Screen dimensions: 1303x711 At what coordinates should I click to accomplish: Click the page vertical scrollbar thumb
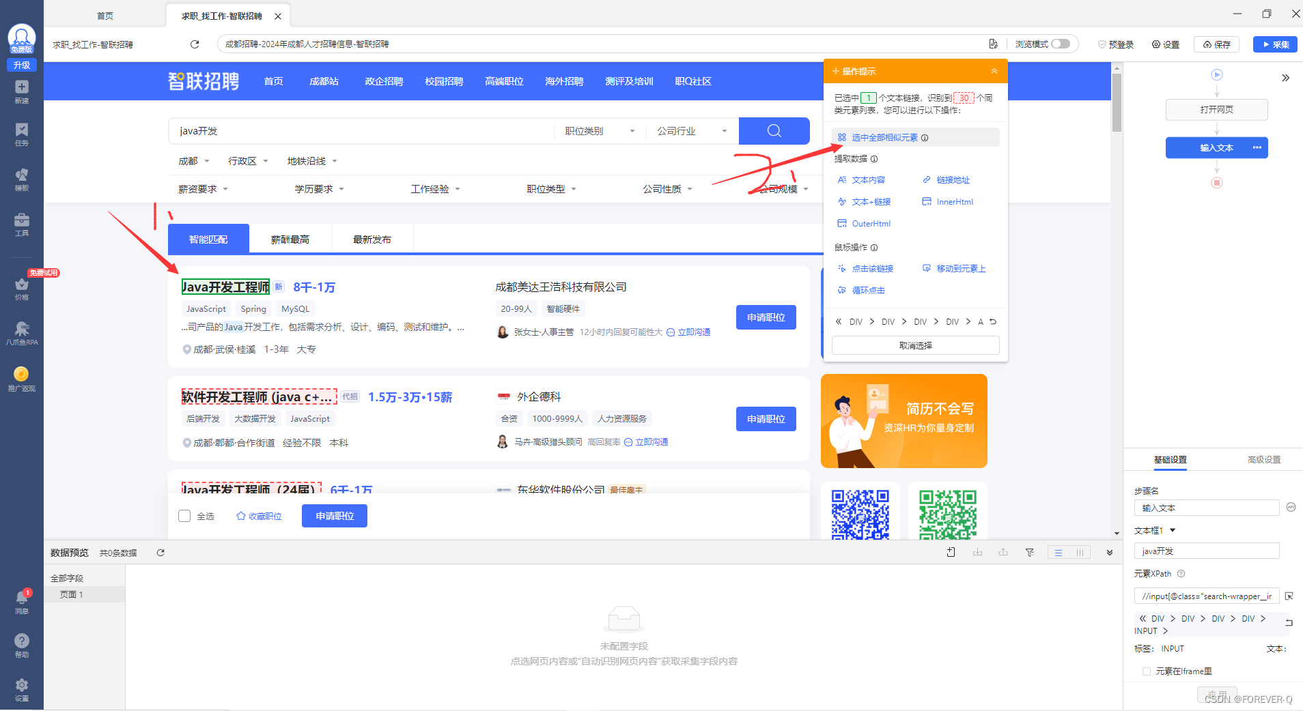point(1117,102)
